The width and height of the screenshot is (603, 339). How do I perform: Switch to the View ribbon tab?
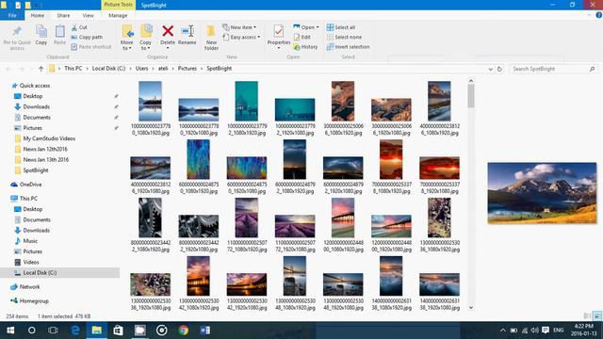(x=88, y=15)
